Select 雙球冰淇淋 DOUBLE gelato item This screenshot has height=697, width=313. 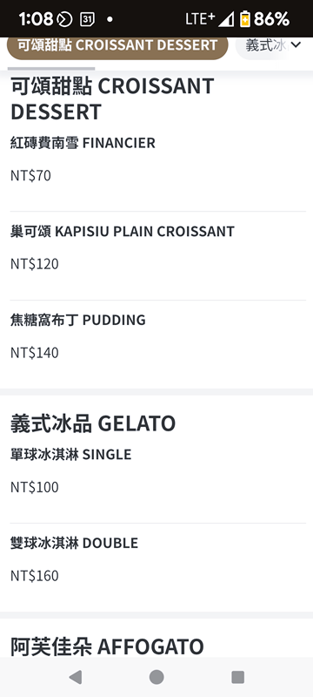[x=158, y=567]
